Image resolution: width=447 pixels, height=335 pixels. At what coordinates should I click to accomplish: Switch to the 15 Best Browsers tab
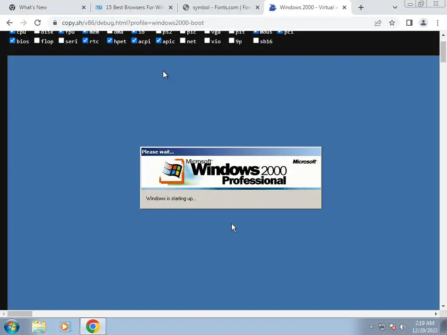135,7
